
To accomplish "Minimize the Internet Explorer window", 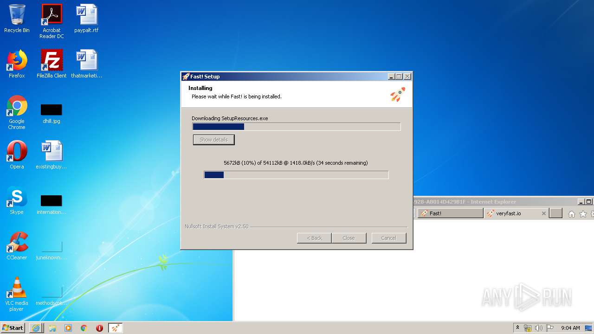I will click(x=581, y=202).
